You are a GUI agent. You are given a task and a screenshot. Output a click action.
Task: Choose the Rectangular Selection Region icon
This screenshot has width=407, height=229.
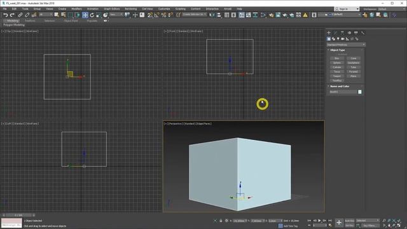(70, 15)
